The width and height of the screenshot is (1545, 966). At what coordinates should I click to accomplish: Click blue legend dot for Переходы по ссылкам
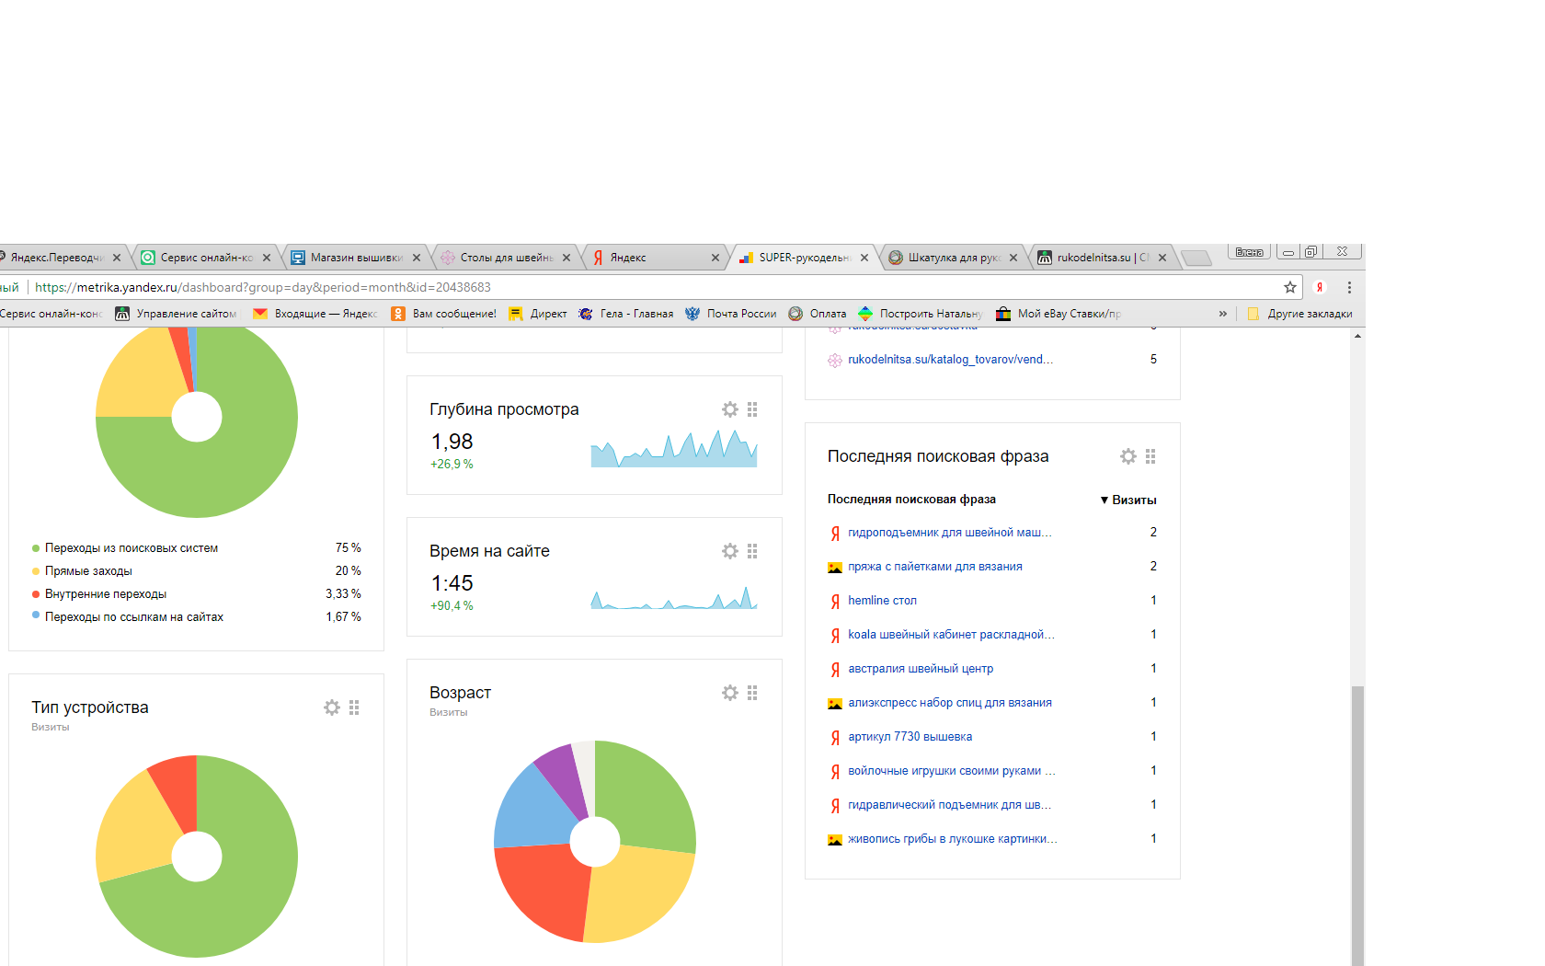[x=36, y=615]
